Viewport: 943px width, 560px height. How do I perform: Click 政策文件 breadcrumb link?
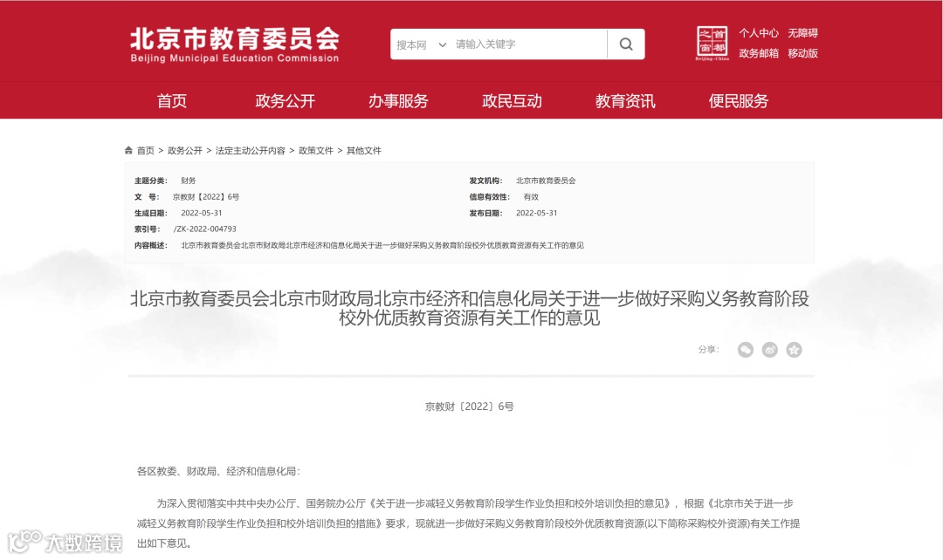[316, 150]
